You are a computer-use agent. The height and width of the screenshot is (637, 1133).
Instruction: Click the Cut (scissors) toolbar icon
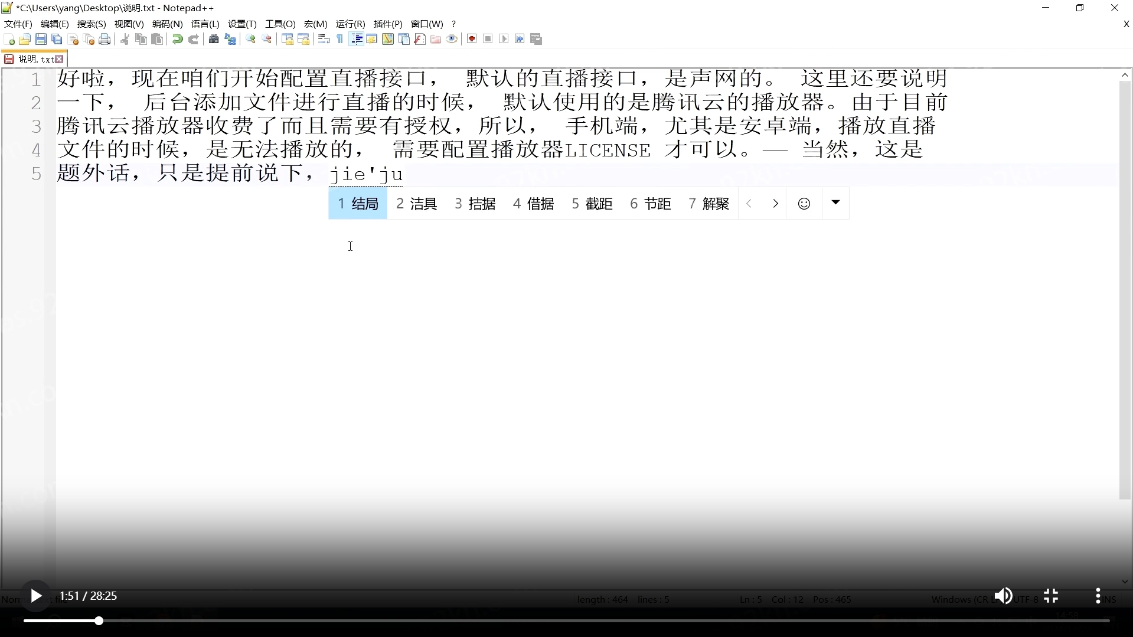point(125,39)
